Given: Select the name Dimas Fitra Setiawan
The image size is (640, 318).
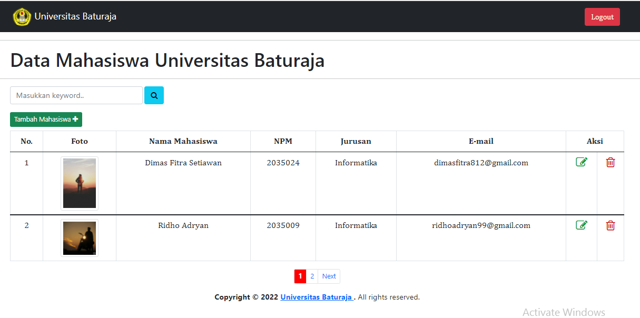Looking at the screenshot, I should click(183, 163).
